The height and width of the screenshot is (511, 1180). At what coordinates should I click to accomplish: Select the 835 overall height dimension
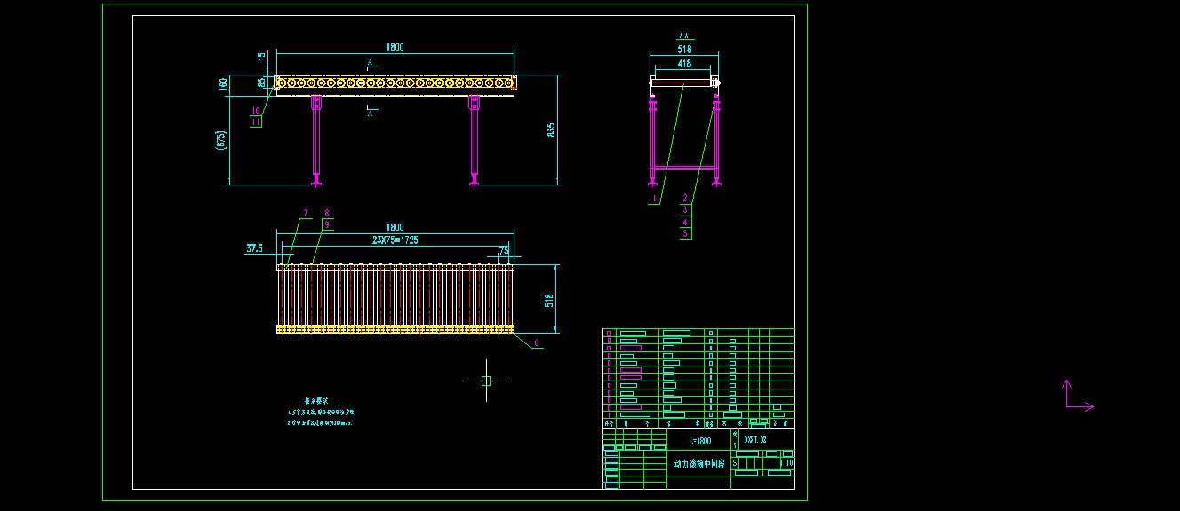(551, 130)
